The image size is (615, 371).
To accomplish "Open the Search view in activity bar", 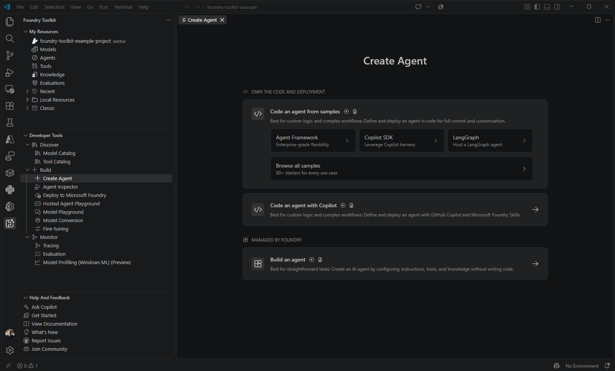I will click(x=10, y=39).
